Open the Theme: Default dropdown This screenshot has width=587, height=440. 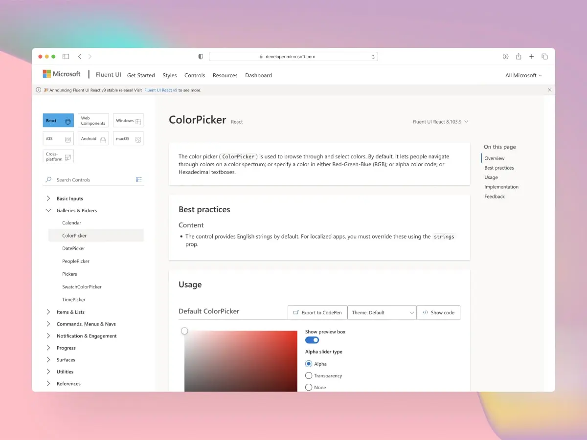coord(382,312)
